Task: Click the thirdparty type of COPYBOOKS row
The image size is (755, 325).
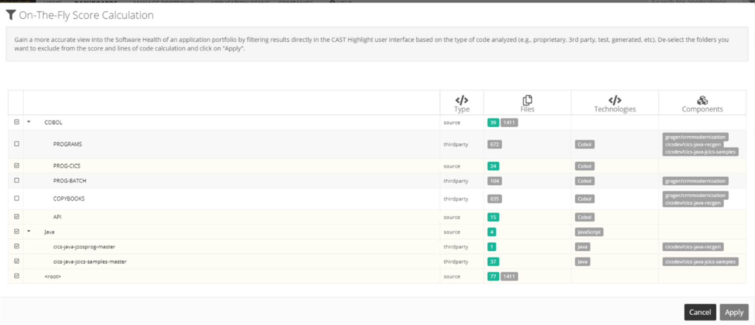Action: coord(455,199)
